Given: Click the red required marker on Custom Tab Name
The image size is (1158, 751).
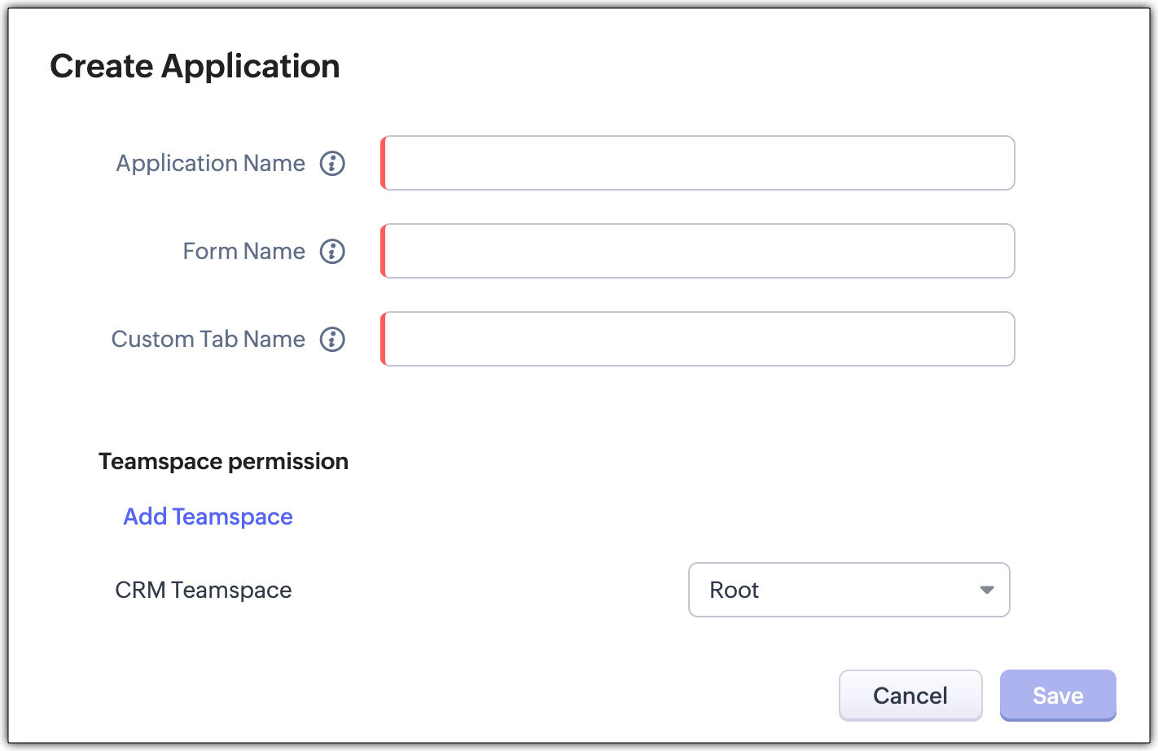Looking at the screenshot, I should [x=383, y=339].
